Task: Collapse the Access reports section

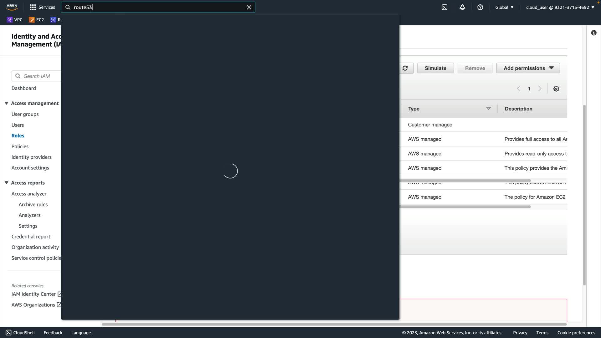Action: pos(6,183)
